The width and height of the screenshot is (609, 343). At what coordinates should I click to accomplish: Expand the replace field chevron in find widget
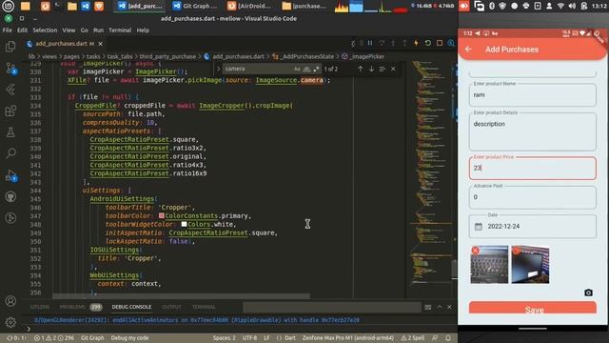click(x=218, y=69)
